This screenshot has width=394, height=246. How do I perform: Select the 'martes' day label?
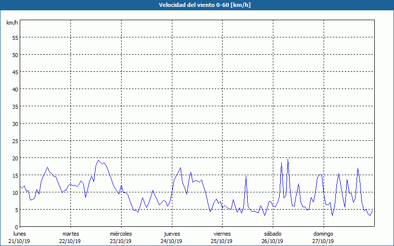(71, 234)
